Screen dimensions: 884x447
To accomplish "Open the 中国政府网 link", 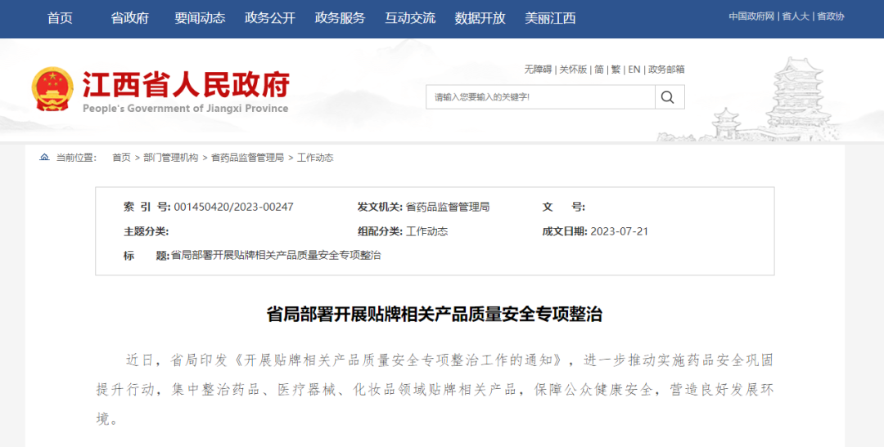I will coord(751,16).
